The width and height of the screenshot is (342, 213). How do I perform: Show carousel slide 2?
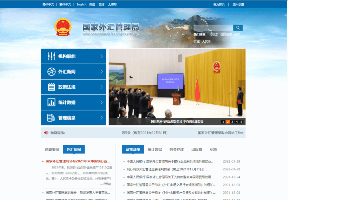(228, 122)
